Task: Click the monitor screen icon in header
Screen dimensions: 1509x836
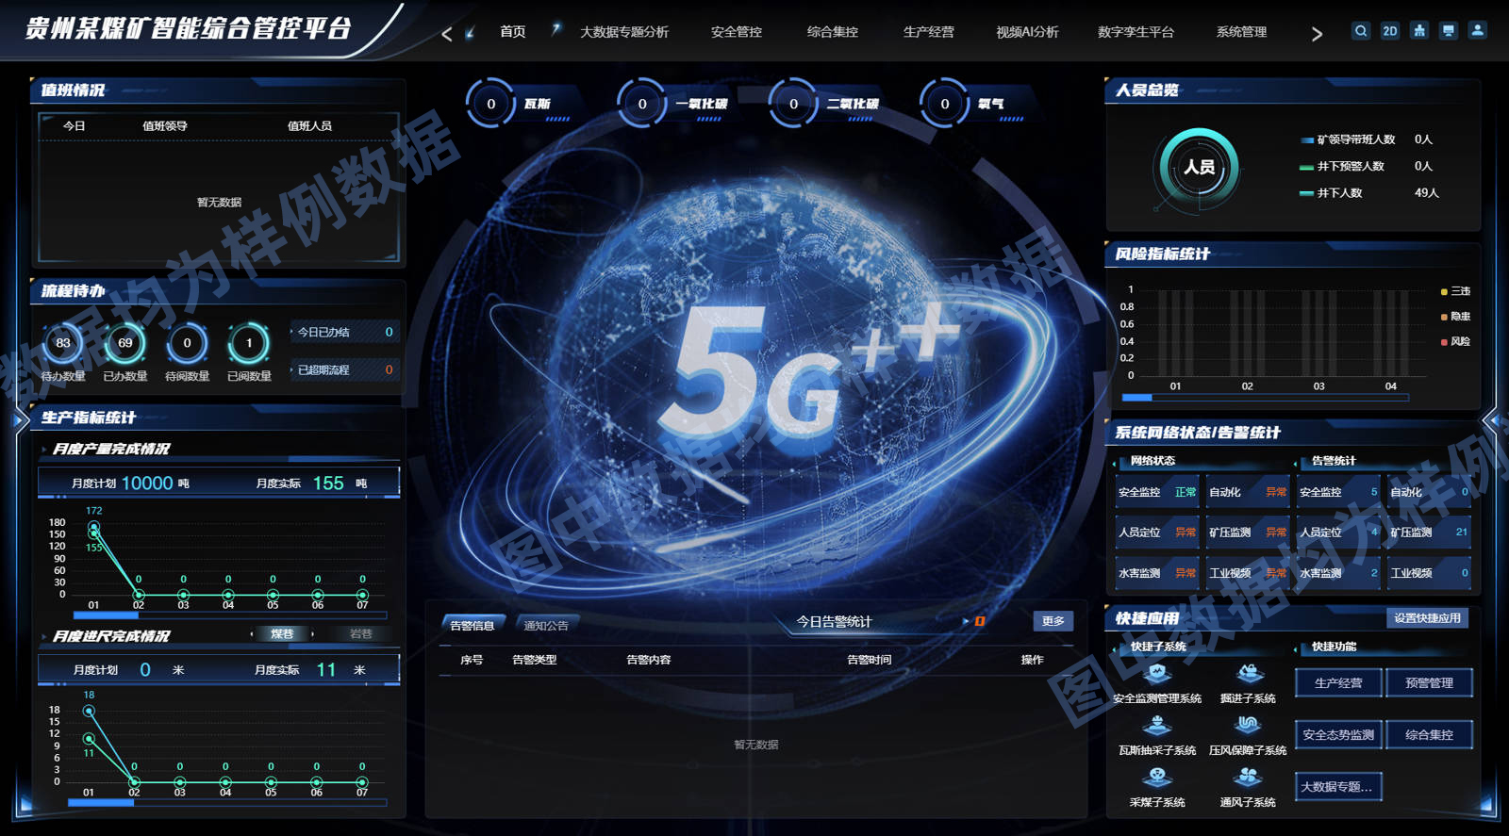Action: (1449, 31)
